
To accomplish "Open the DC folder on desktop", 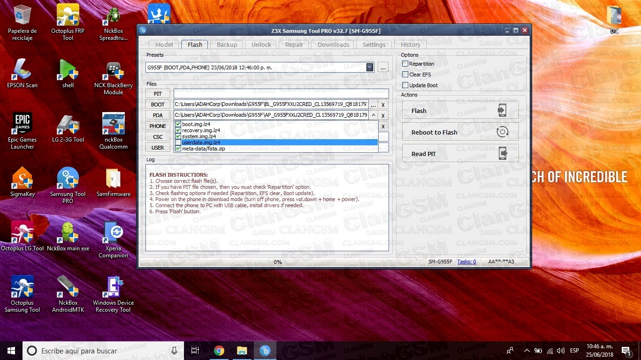I will click(x=614, y=20).
